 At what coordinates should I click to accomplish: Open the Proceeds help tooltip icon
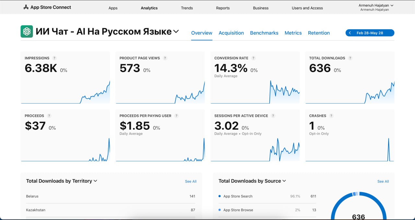click(x=49, y=116)
